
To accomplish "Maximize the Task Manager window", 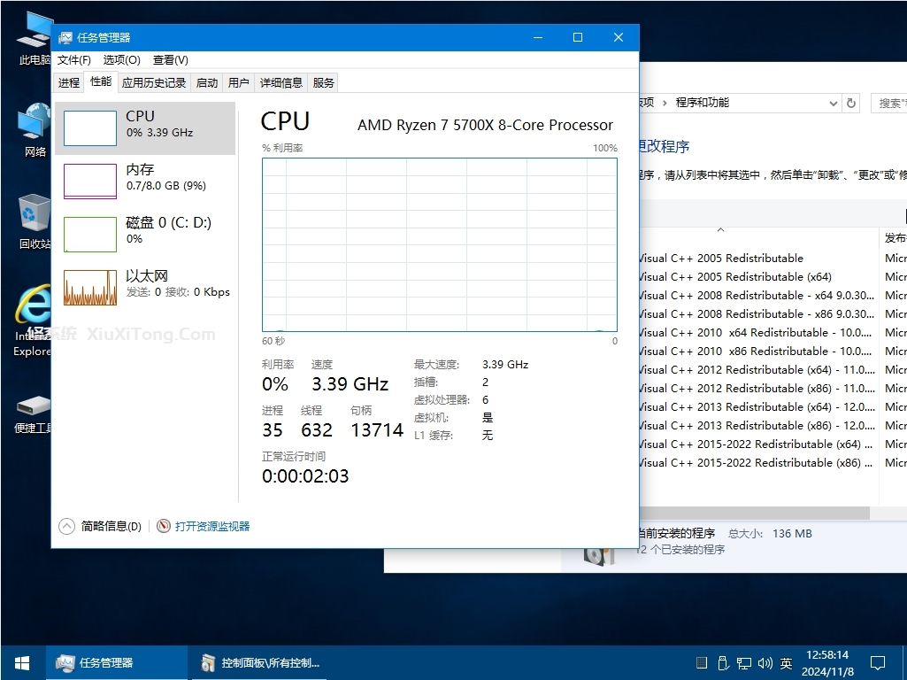I will coord(577,37).
